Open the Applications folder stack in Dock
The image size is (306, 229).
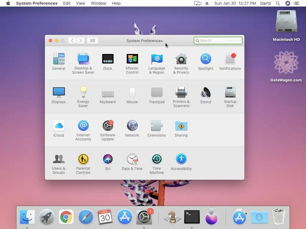point(239,217)
